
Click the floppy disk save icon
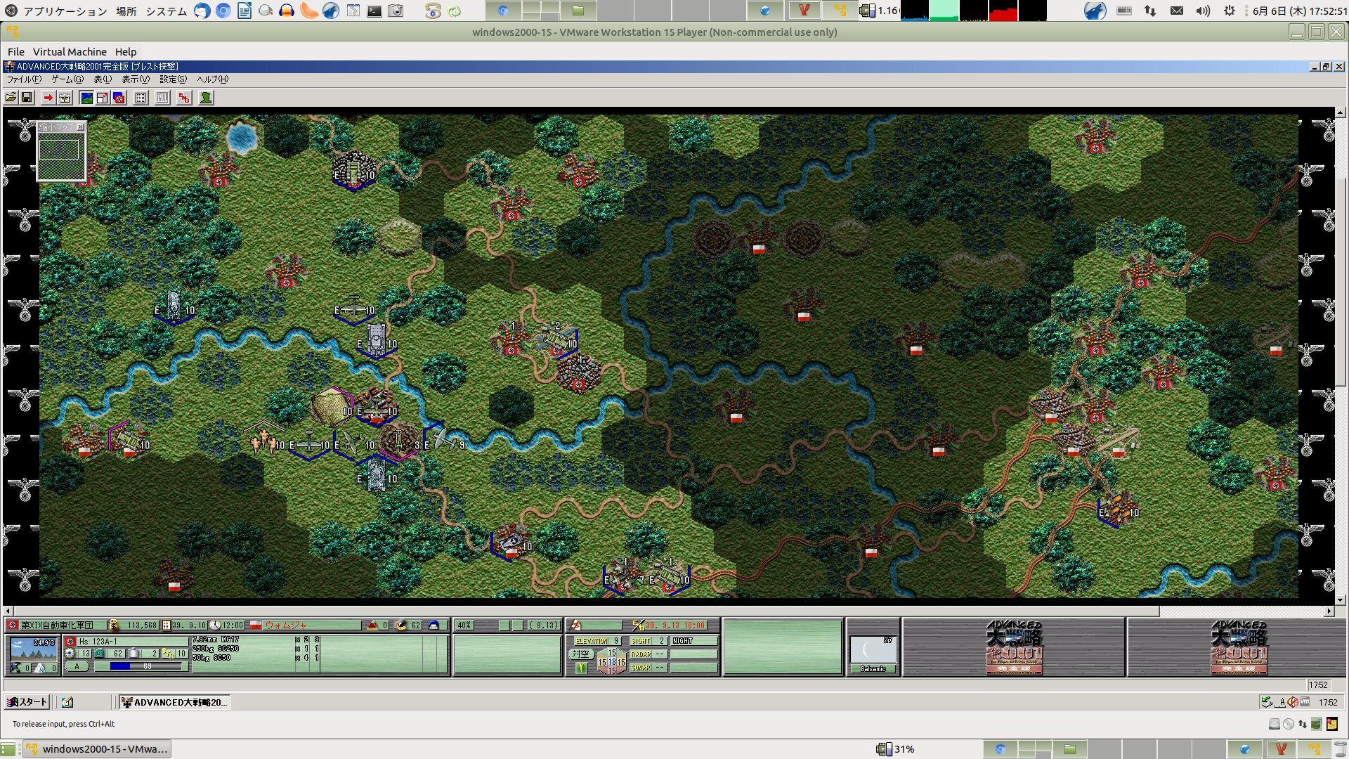click(27, 98)
